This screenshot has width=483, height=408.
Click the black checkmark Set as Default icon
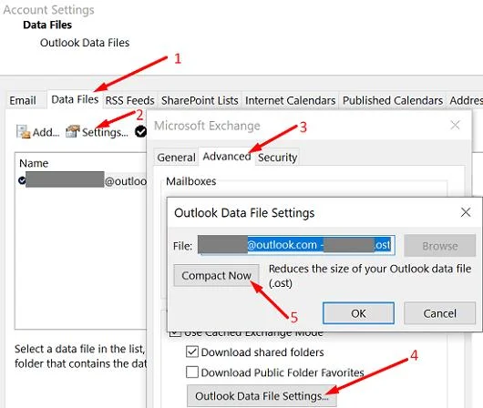pyautogui.click(x=140, y=131)
